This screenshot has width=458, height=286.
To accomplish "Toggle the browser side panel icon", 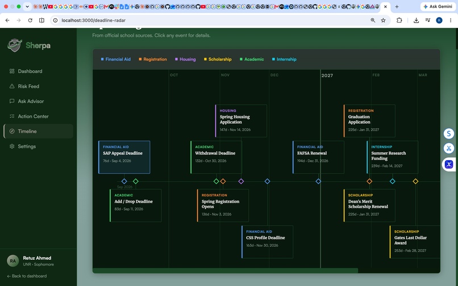I will (42, 20).
